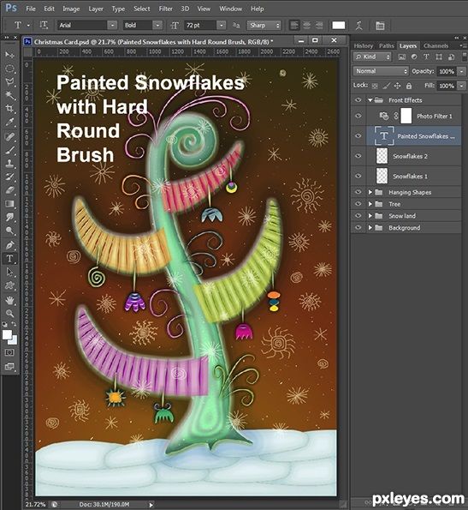Viewport: 468px width, 510px height.
Task: Expand the Hanging Shapes group
Action: point(370,192)
